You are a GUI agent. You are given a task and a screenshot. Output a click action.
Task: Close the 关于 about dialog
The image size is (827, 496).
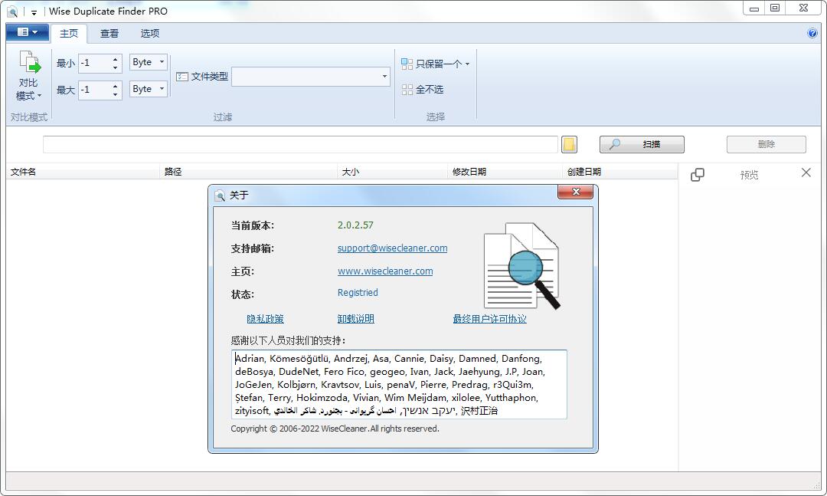575,192
